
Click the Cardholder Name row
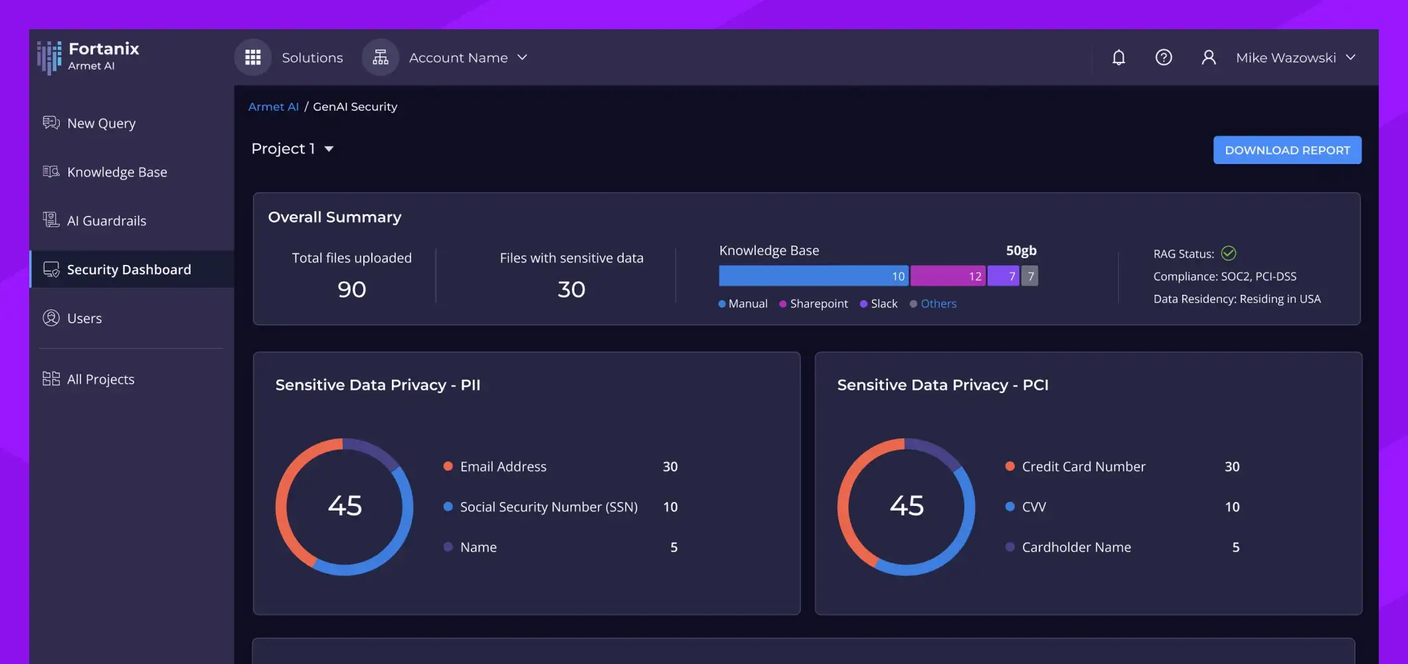(1122, 547)
